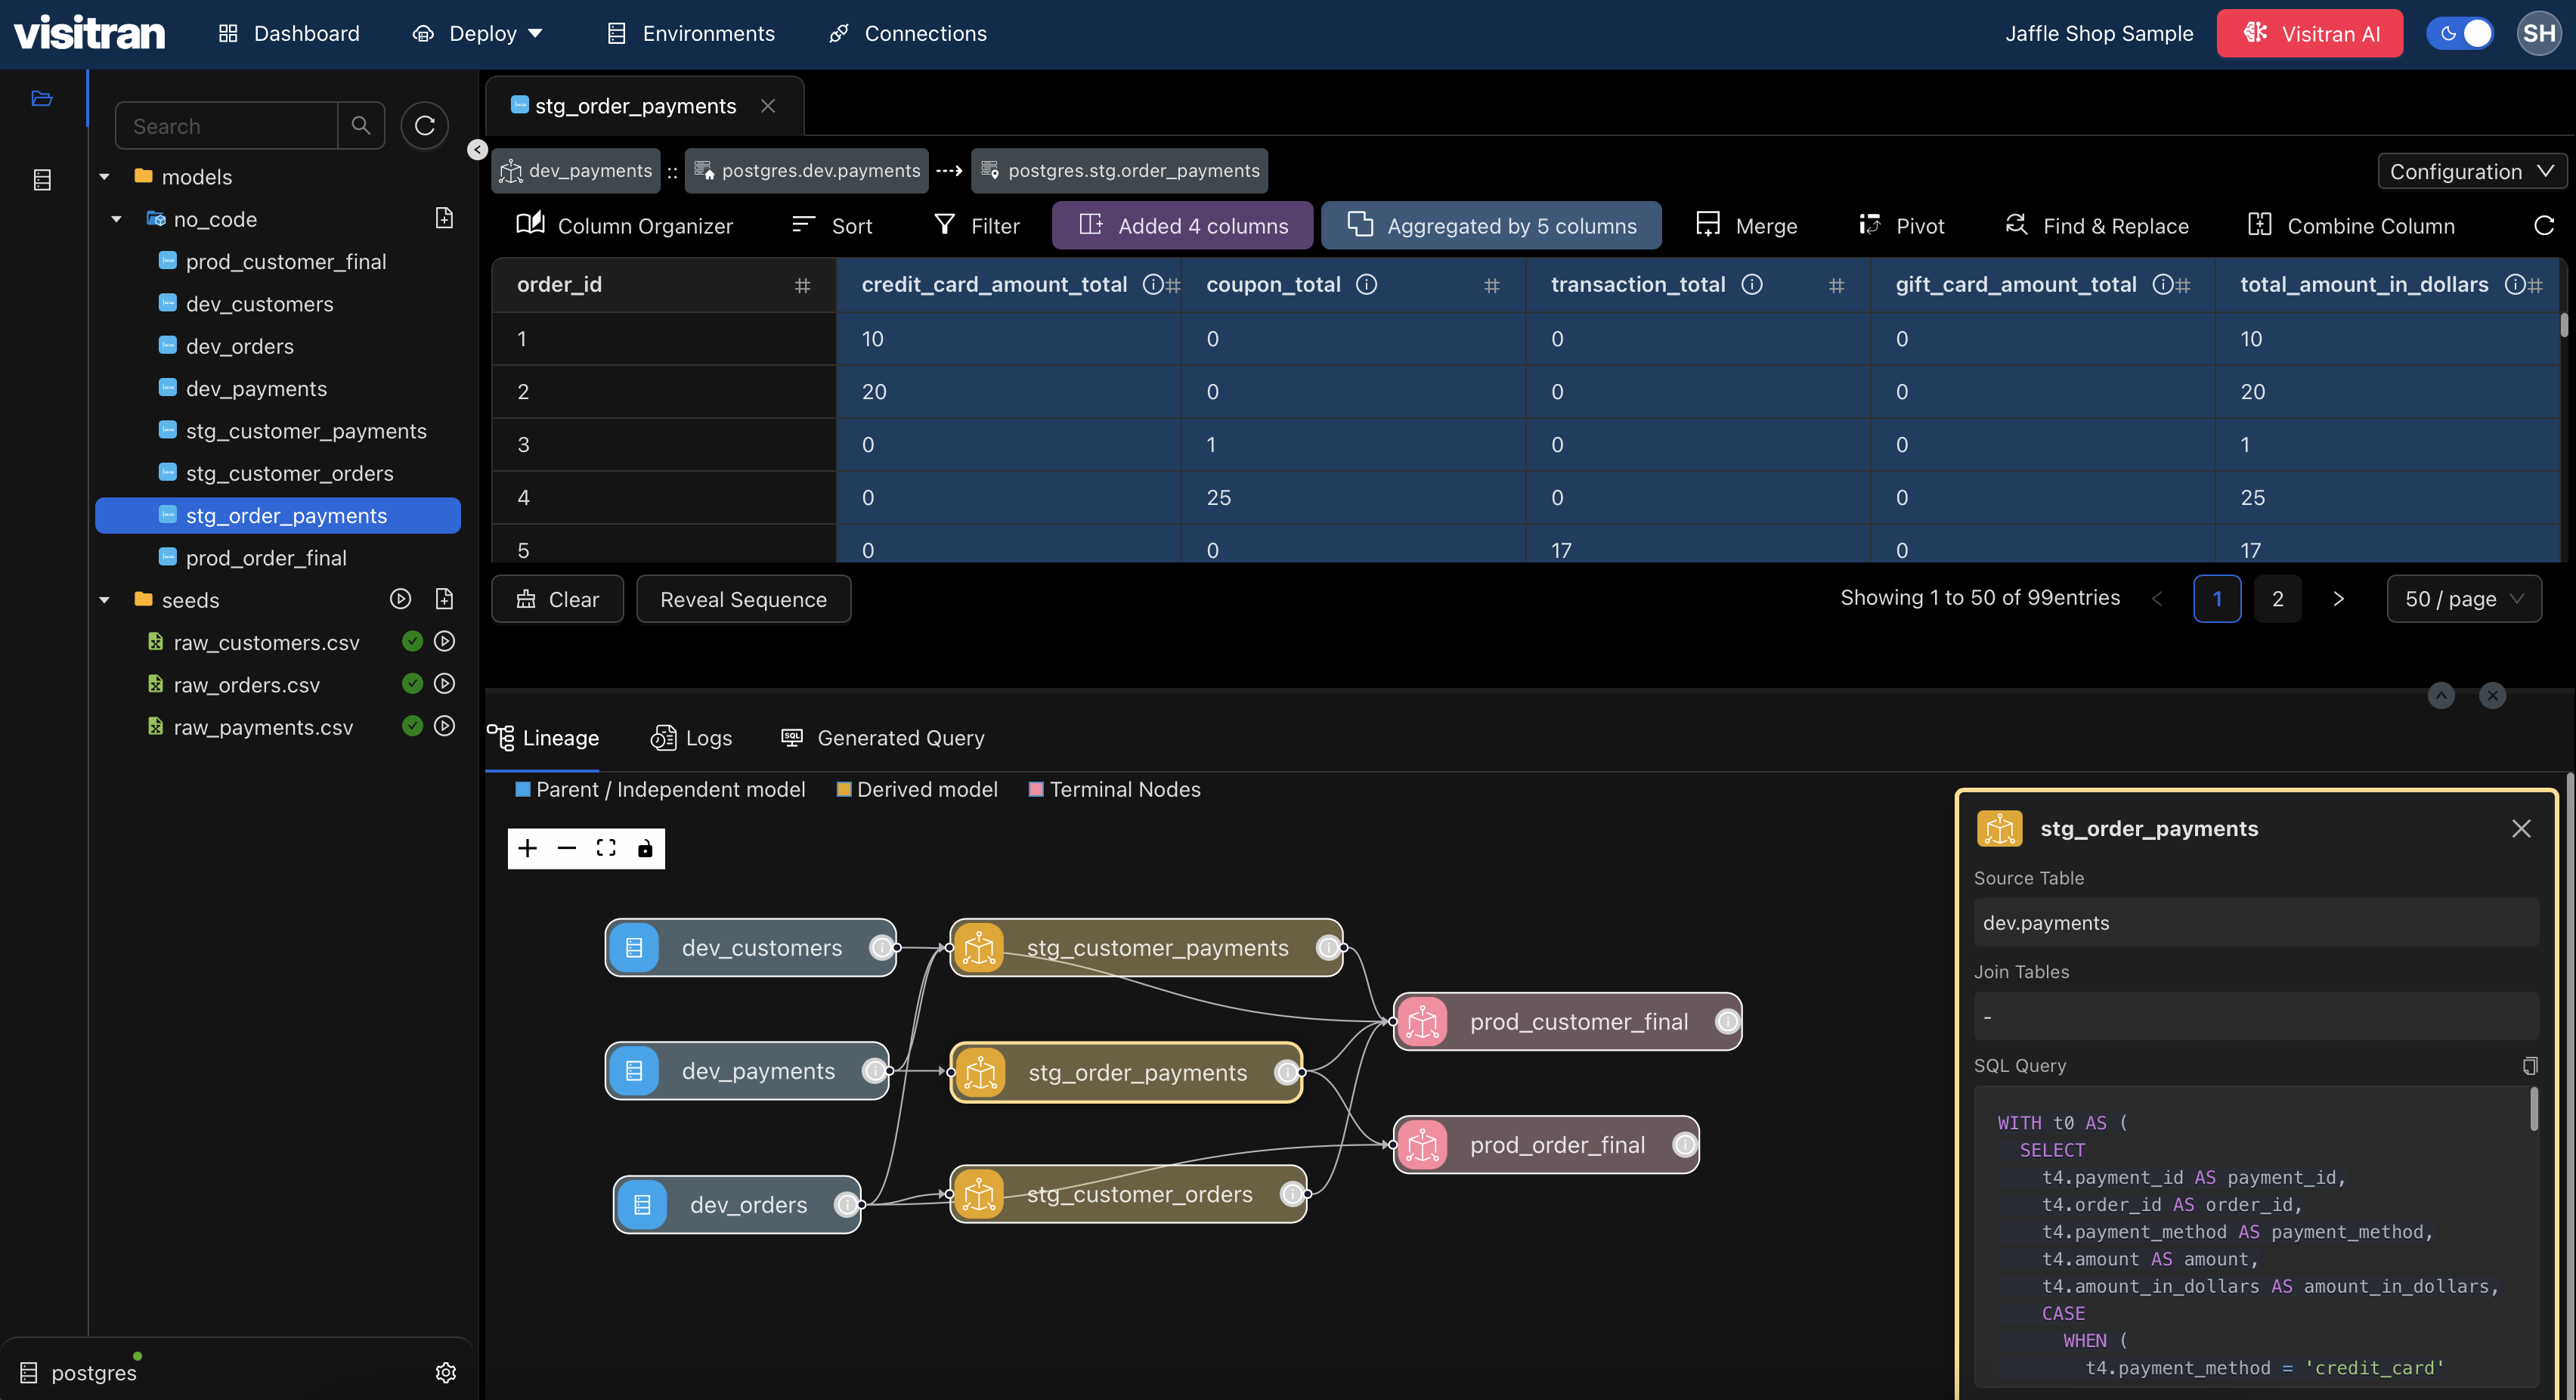The width and height of the screenshot is (2576, 1400).
Task: Open info on dev_customers lineage node
Action: (881, 947)
